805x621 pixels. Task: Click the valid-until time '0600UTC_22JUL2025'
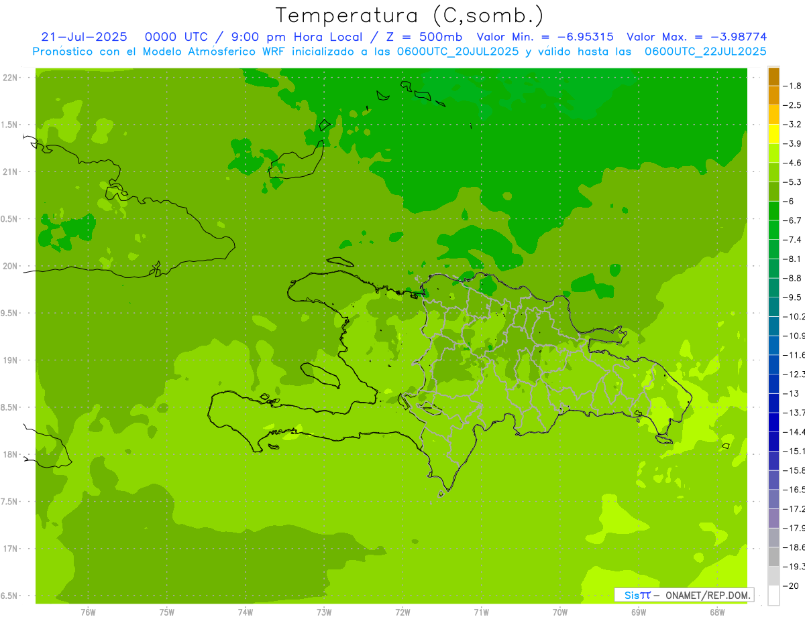705,52
